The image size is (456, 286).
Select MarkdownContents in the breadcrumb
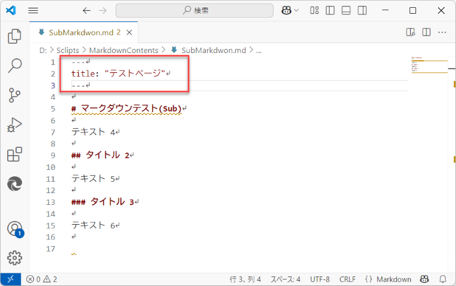click(123, 50)
